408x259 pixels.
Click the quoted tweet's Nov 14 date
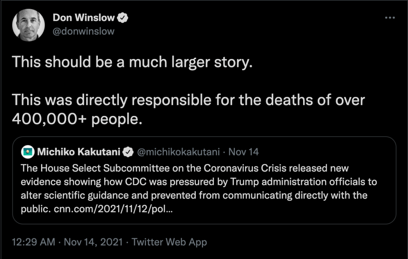pyautogui.click(x=244, y=152)
